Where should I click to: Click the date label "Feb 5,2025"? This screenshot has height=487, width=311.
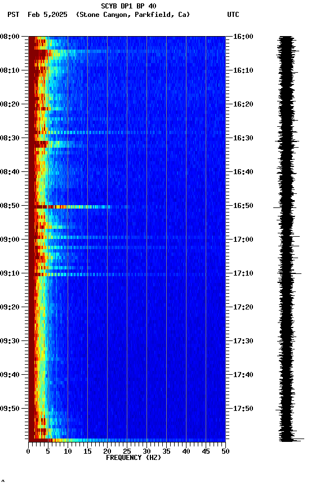(x=47, y=15)
